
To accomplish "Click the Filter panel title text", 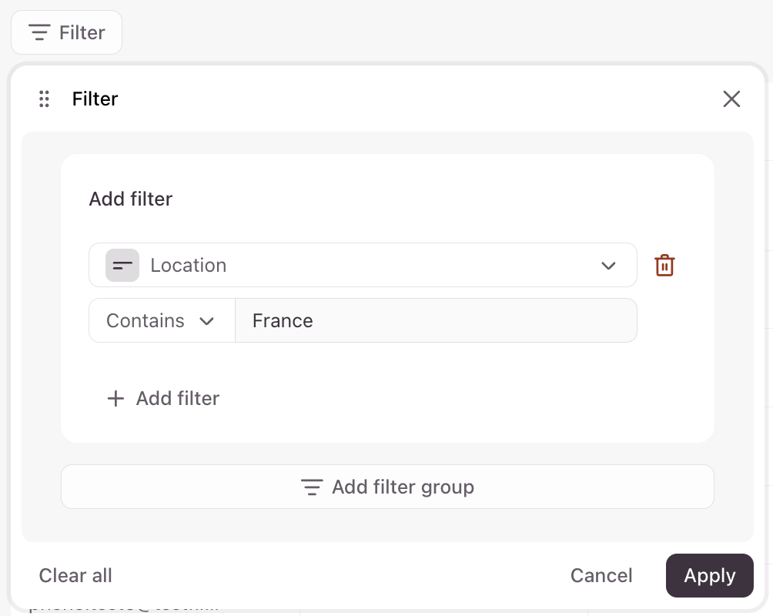I will tap(95, 99).
